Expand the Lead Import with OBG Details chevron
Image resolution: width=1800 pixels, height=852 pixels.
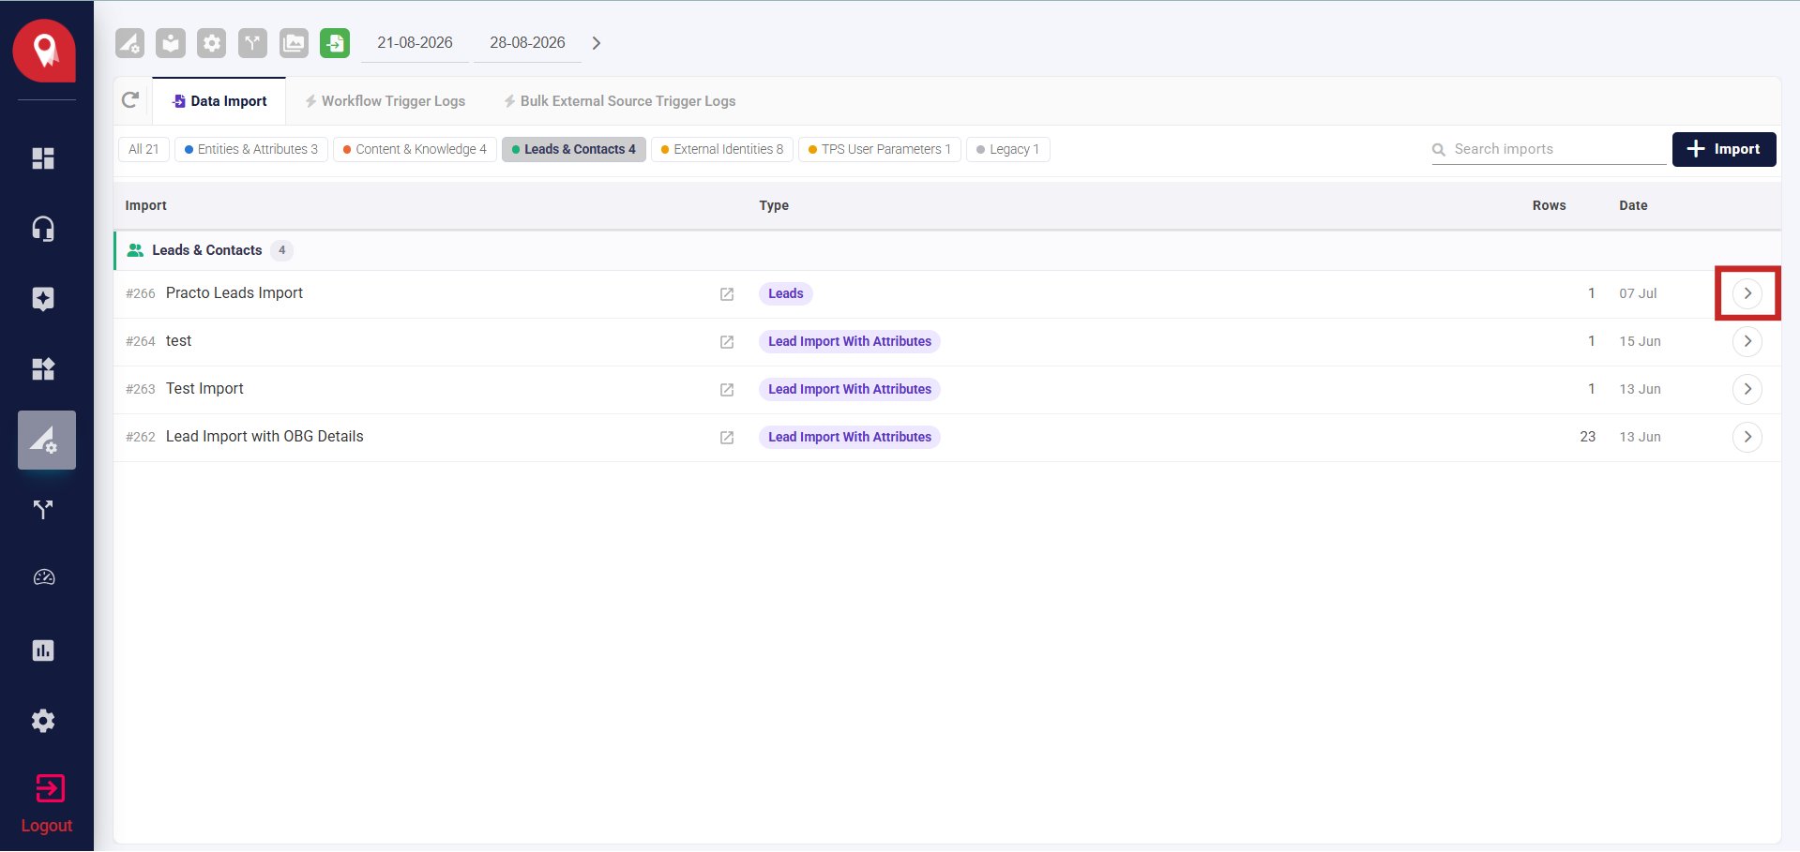coord(1747,437)
